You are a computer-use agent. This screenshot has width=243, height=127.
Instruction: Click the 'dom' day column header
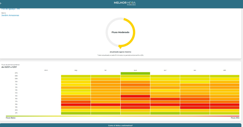click(x=46, y=70)
